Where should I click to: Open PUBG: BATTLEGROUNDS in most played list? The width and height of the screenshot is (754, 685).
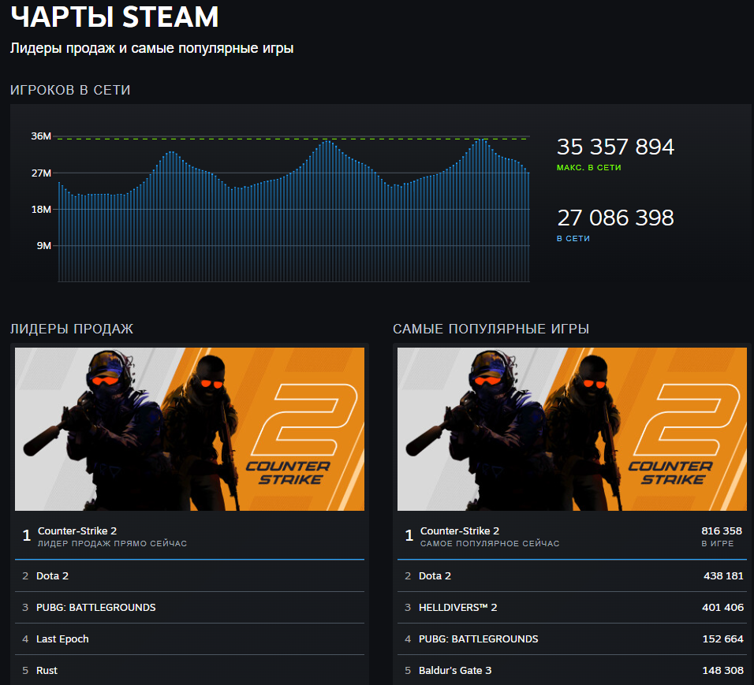click(572, 638)
